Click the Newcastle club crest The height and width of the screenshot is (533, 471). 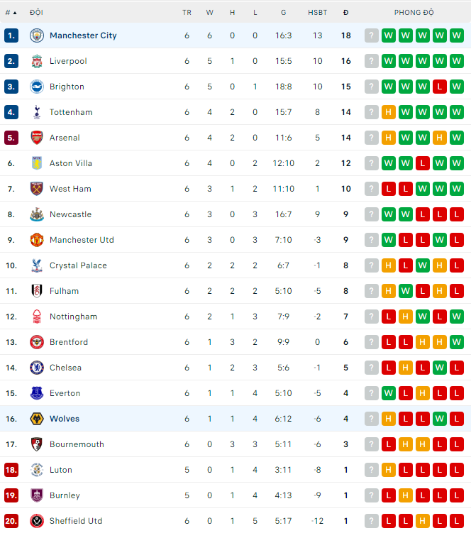37,214
